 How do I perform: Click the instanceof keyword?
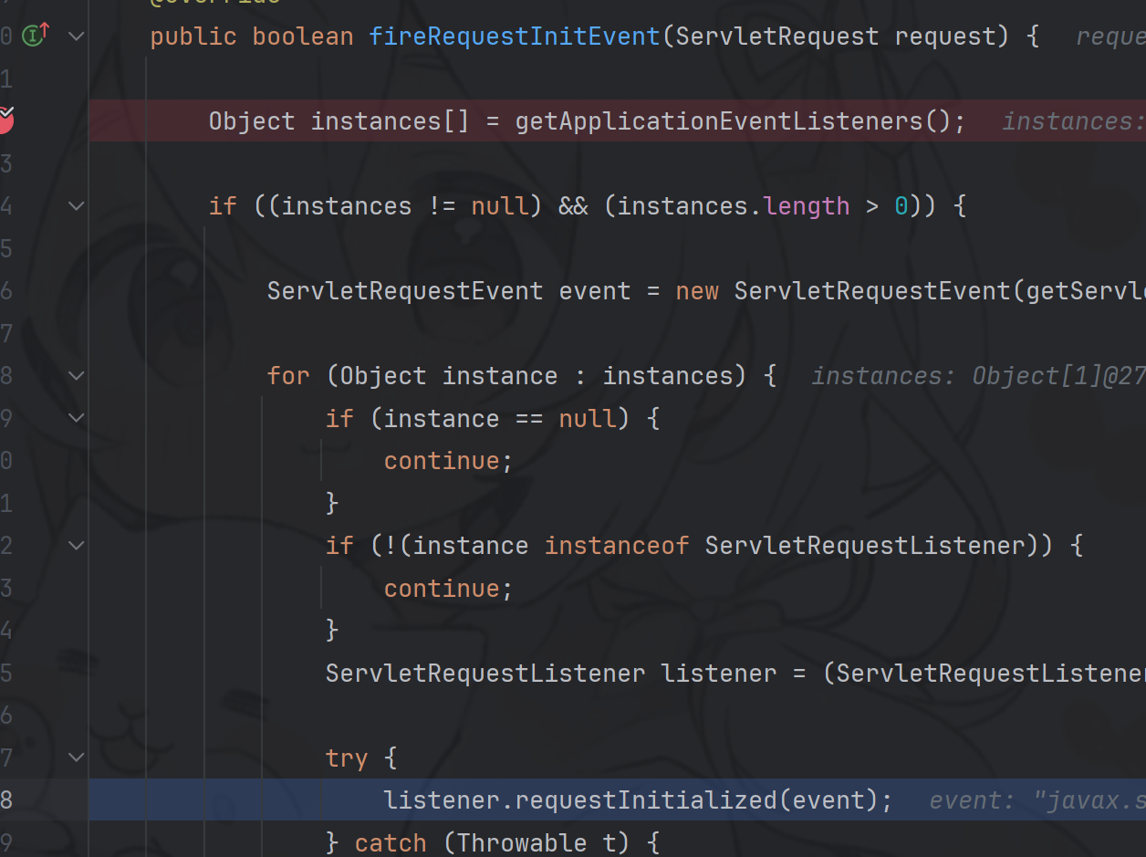click(616, 546)
